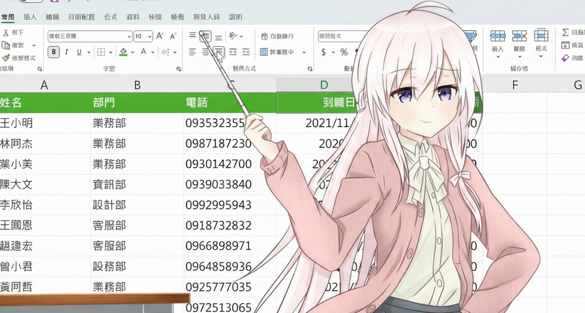Click the Cut (scissors) icon
This screenshot has width=585, height=313.
point(6,33)
